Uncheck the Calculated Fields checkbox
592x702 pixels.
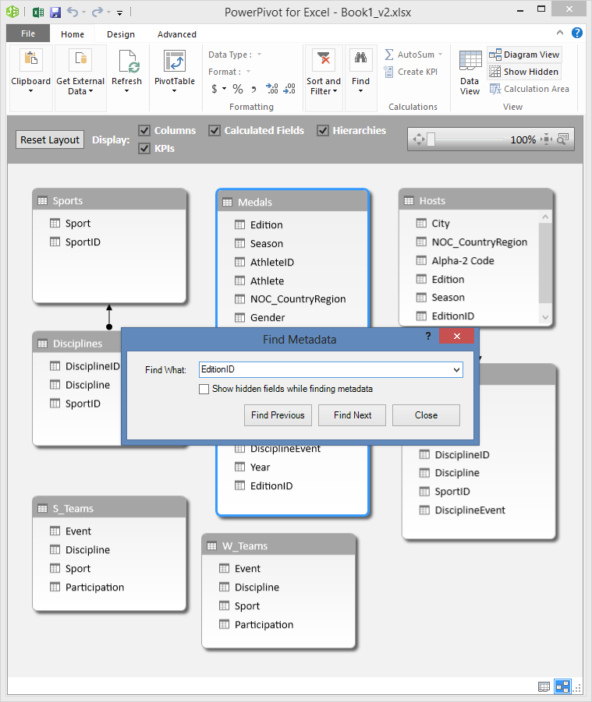click(x=214, y=130)
